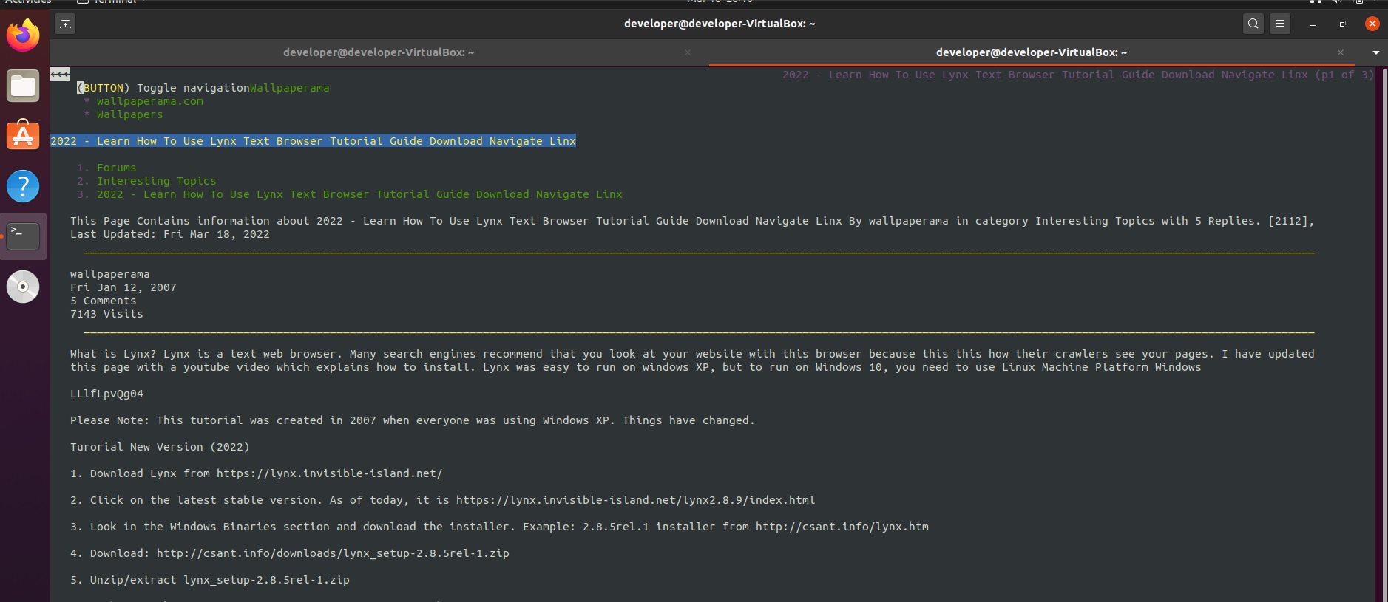Click the csant.info/lynx.htm URL in step 3
1388x602 pixels.
coord(842,527)
